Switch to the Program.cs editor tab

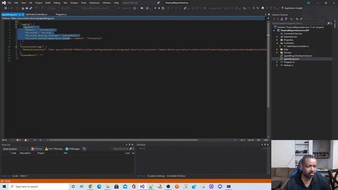point(61,14)
